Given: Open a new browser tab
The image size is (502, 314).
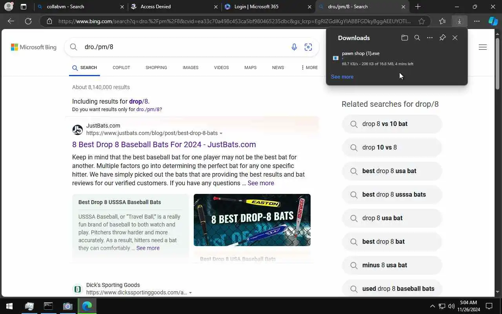Looking at the screenshot, I should (418, 7).
